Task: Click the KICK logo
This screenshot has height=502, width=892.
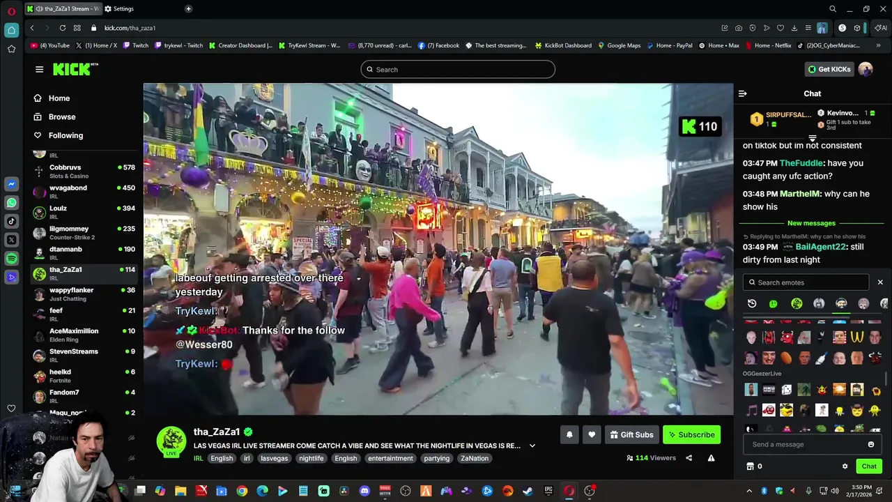Action: coord(75,69)
